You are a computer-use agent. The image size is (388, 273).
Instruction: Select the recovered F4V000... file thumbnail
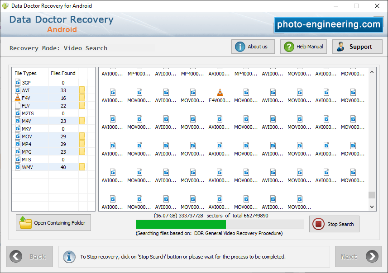tap(220, 96)
